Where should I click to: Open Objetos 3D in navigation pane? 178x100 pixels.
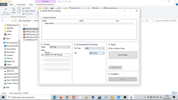(x=9, y=61)
